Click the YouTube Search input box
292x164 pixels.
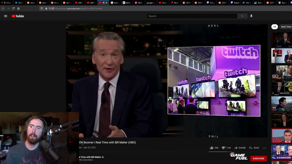pyautogui.click(x=192, y=16)
